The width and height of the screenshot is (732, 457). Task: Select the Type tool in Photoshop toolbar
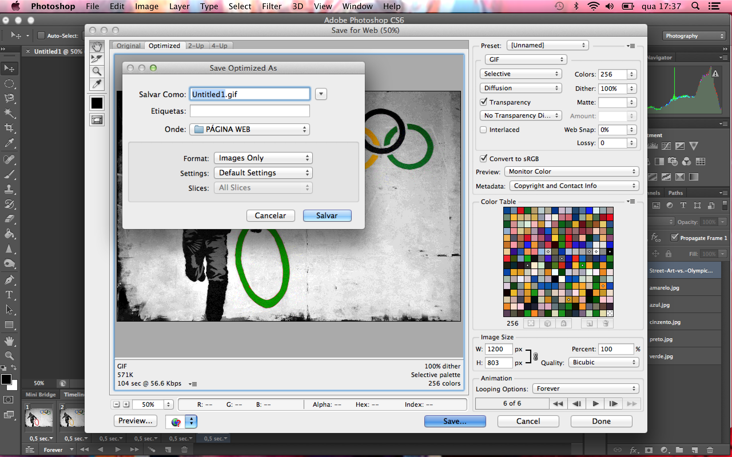pos(9,295)
